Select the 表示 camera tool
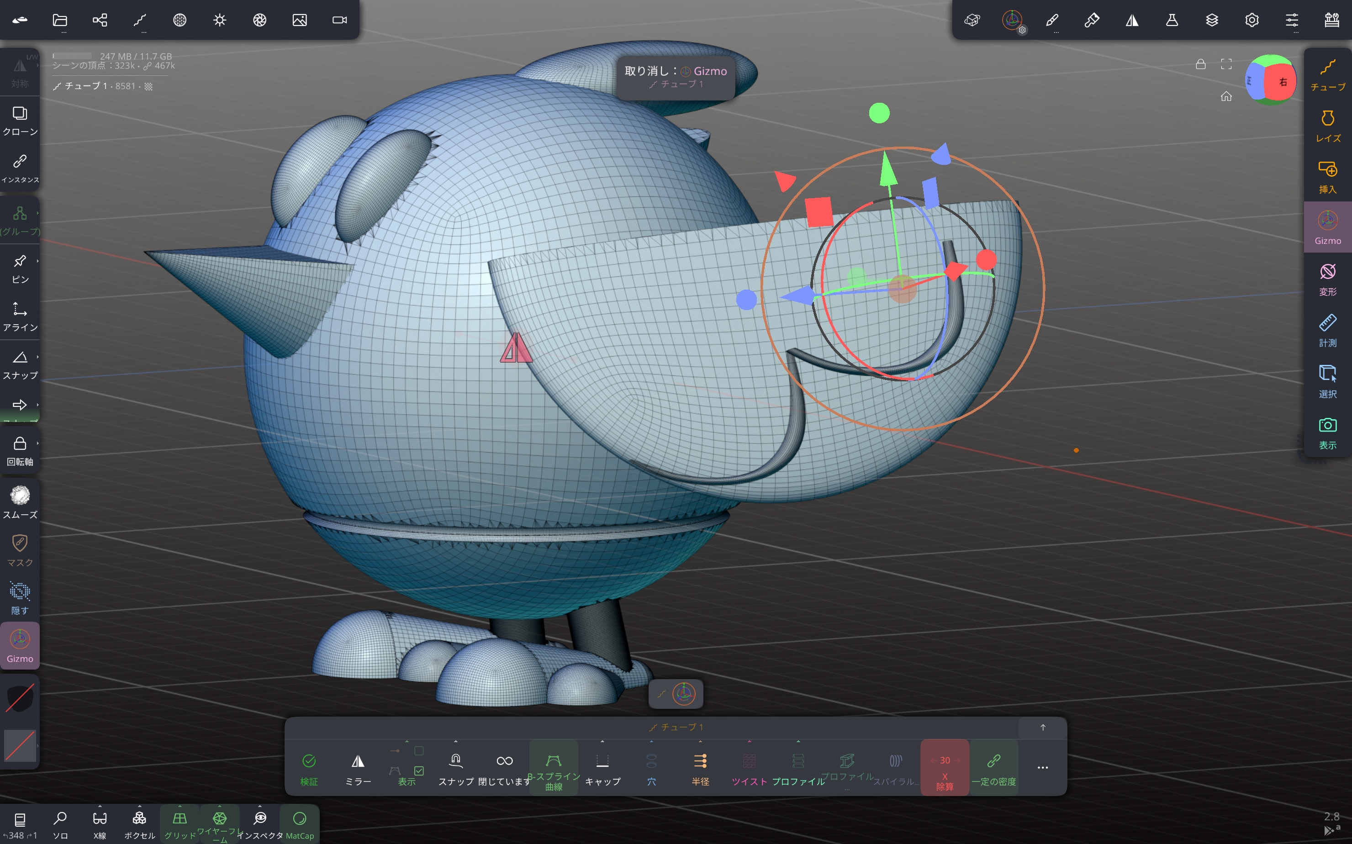Image resolution: width=1352 pixels, height=844 pixels. [x=1327, y=433]
